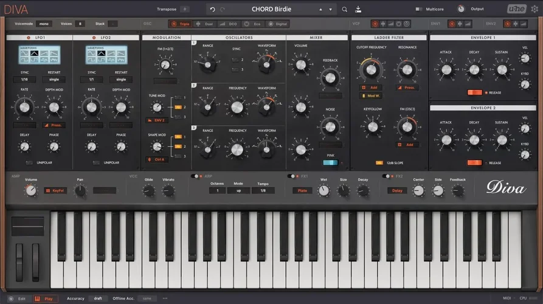Open the preset search magnifier
This screenshot has height=304, width=543.
(x=345, y=9)
